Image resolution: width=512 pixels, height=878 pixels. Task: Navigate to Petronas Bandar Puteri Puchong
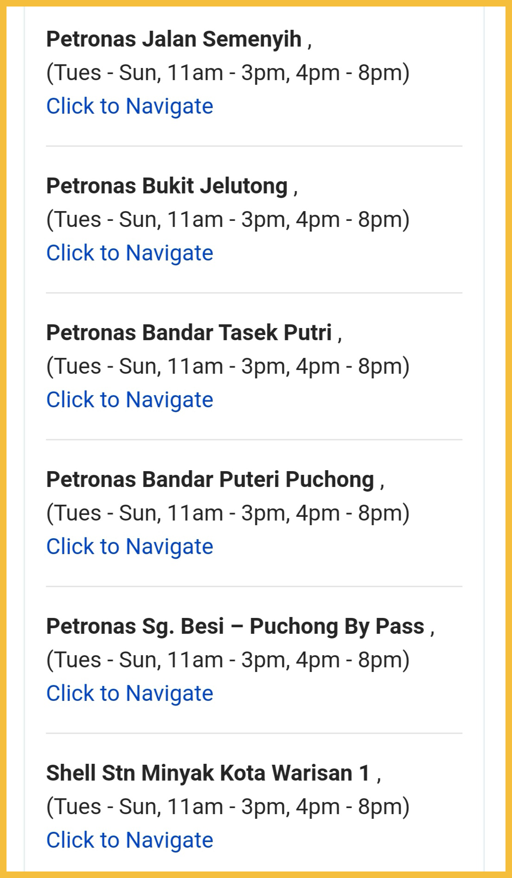coord(130,547)
